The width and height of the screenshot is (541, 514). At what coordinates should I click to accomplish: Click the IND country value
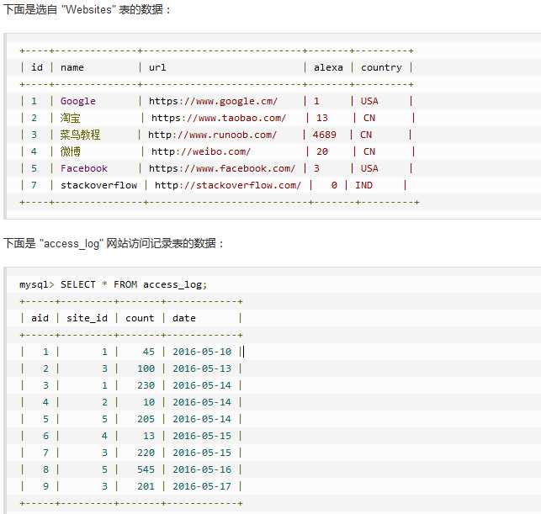[x=363, y=185]
